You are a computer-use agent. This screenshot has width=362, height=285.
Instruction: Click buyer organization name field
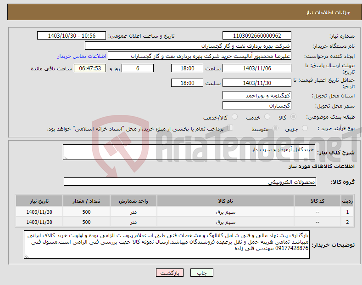coord(188,46)
